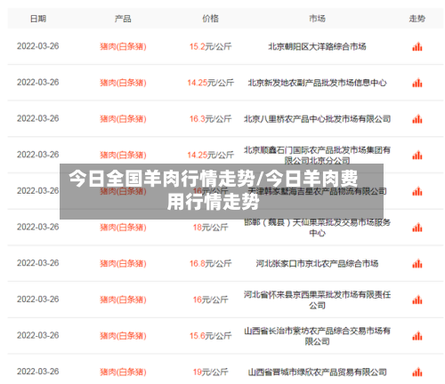Open trend chart for 北京朝阳区大洋路综合市场 row

[417, 47]
